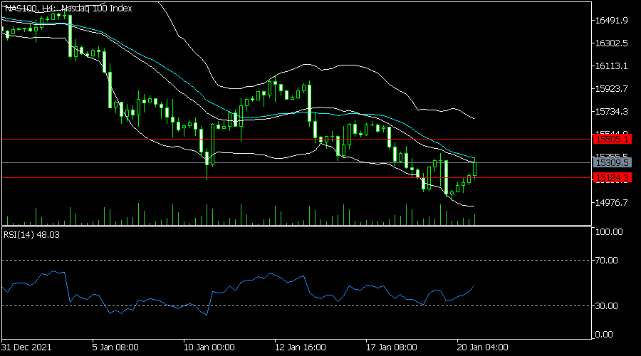Click the 16113.1 price scale value

(611, 66)
